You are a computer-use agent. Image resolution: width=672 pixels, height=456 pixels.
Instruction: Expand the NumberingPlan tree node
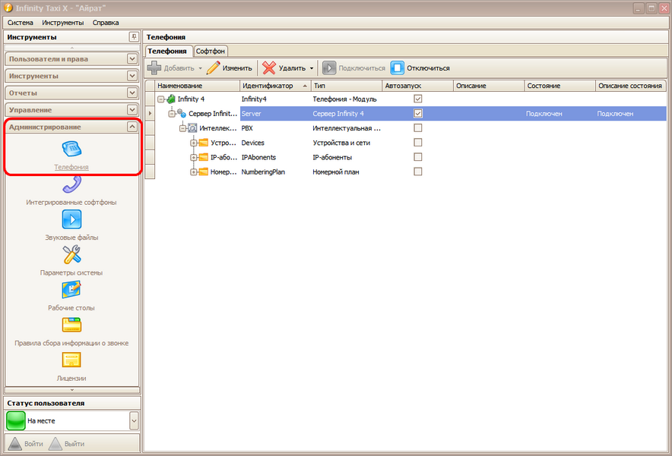[x=193, y=172]
